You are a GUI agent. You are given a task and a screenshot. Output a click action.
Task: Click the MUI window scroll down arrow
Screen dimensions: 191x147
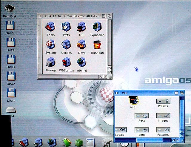tap(182, 136)
